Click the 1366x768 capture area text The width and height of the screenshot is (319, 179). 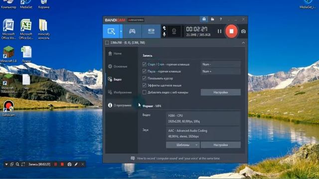128,43
